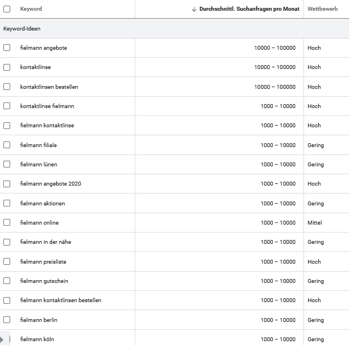Tick the checkbox for fielmann aktionen
Viewport: 351px width, 348px height.
pos(7,203)
